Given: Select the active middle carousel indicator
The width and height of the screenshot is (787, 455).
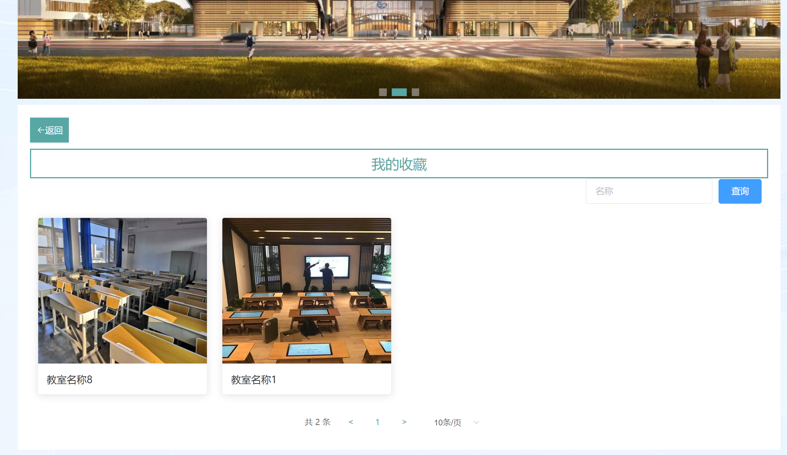Looking at the screenshot, I should pyautogui.click(x=399, y=92).
